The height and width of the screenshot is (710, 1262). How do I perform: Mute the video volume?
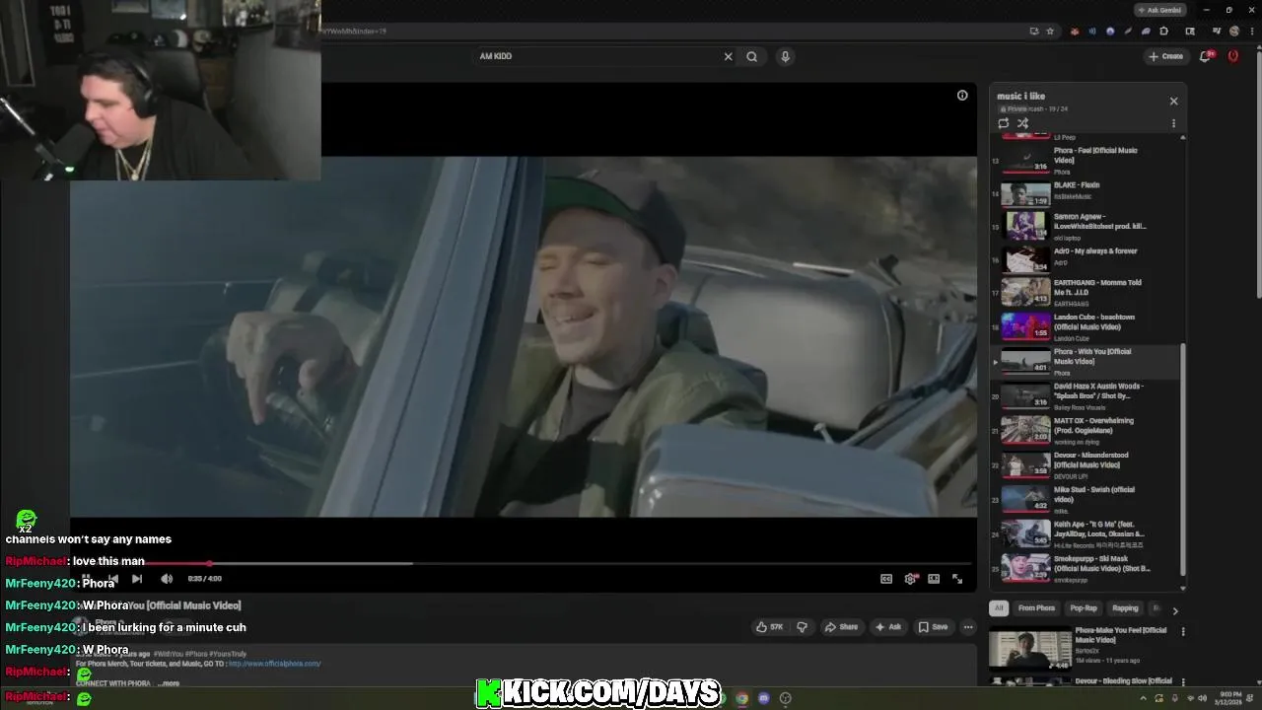(167, 579)
